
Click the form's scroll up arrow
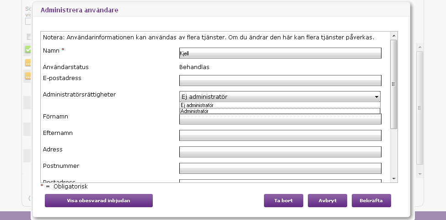[x=394, y=36]
